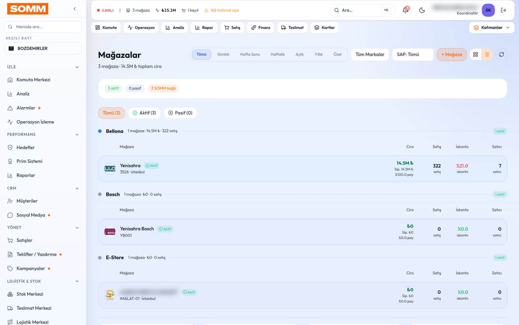Filter by Pasif (0) stores
The width and height of the screenshot is (519, 325).
(x=180, y=113)
